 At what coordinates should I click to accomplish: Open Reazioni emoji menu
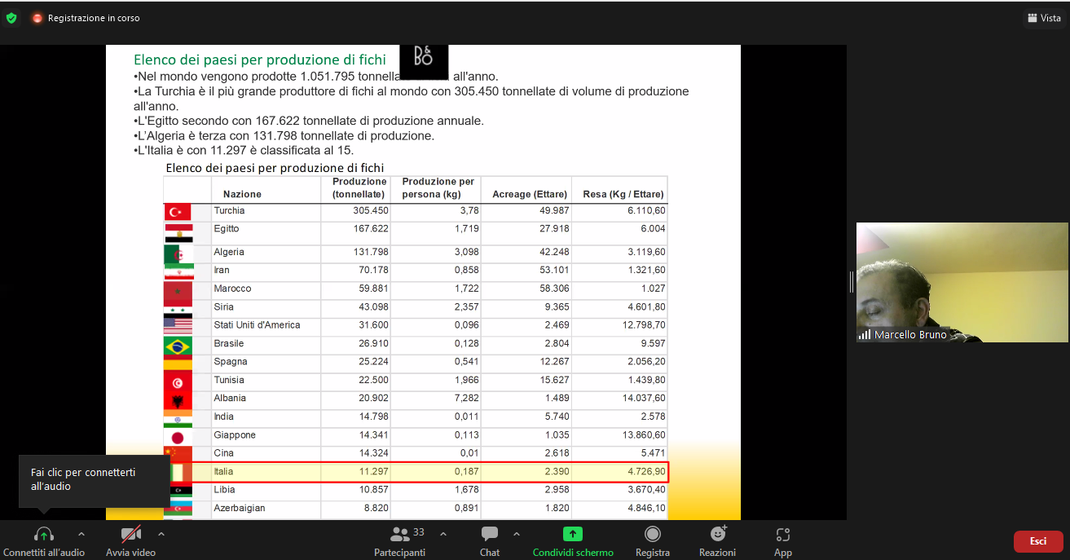pyautogui.click(x=718, y=541)
